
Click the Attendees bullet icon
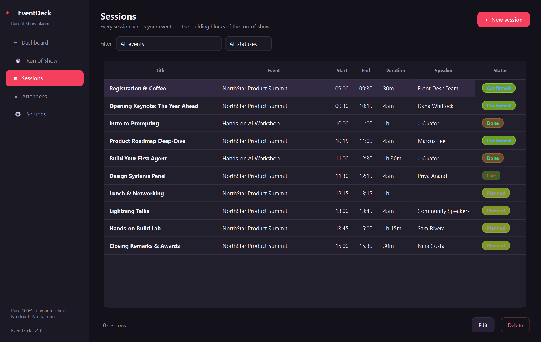[16, 97]
